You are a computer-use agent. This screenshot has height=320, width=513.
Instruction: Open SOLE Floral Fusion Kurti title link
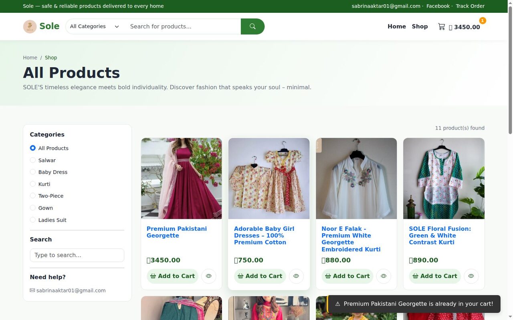click(x=440, y=235)
